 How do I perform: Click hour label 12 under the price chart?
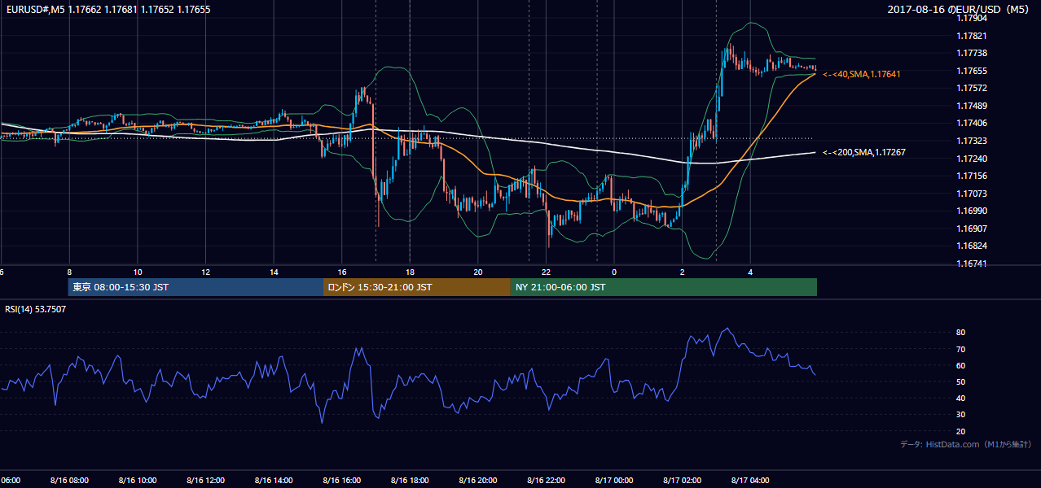[x=206, y=272]
